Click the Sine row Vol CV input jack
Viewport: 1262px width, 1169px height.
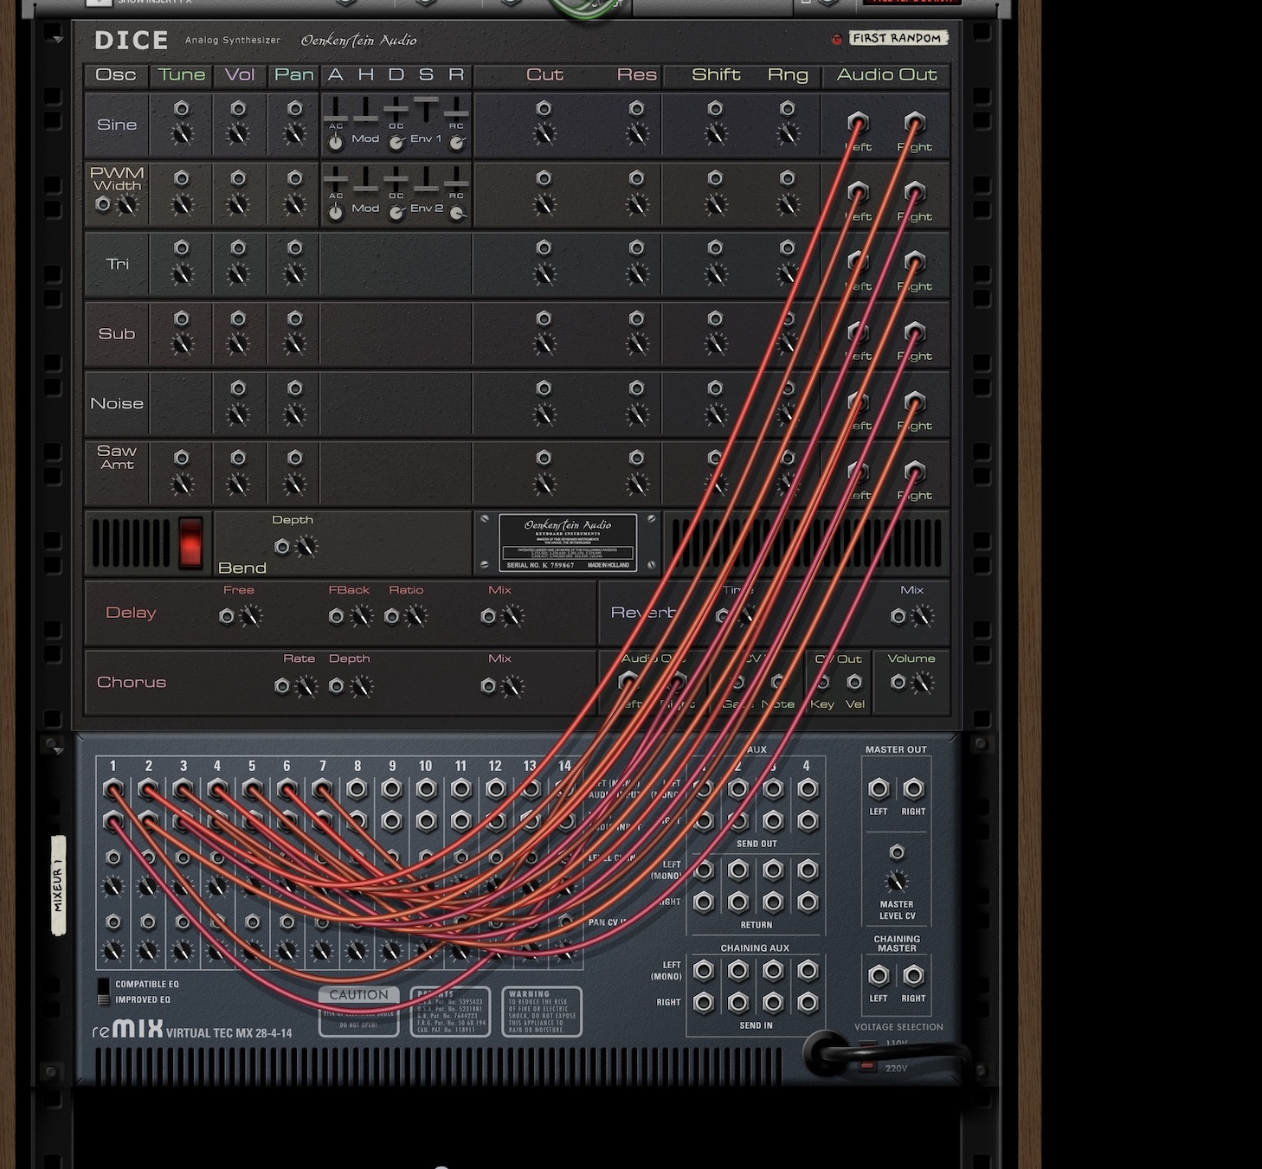coord(238,108)
